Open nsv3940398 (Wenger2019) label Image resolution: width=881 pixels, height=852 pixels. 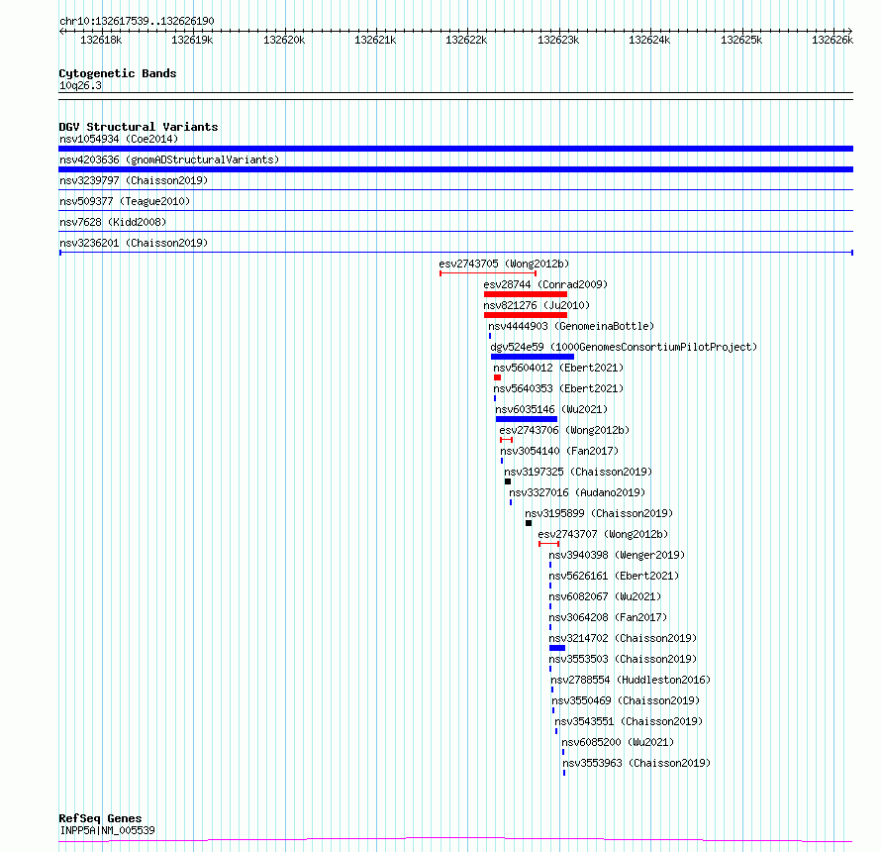tap(617, 555)
